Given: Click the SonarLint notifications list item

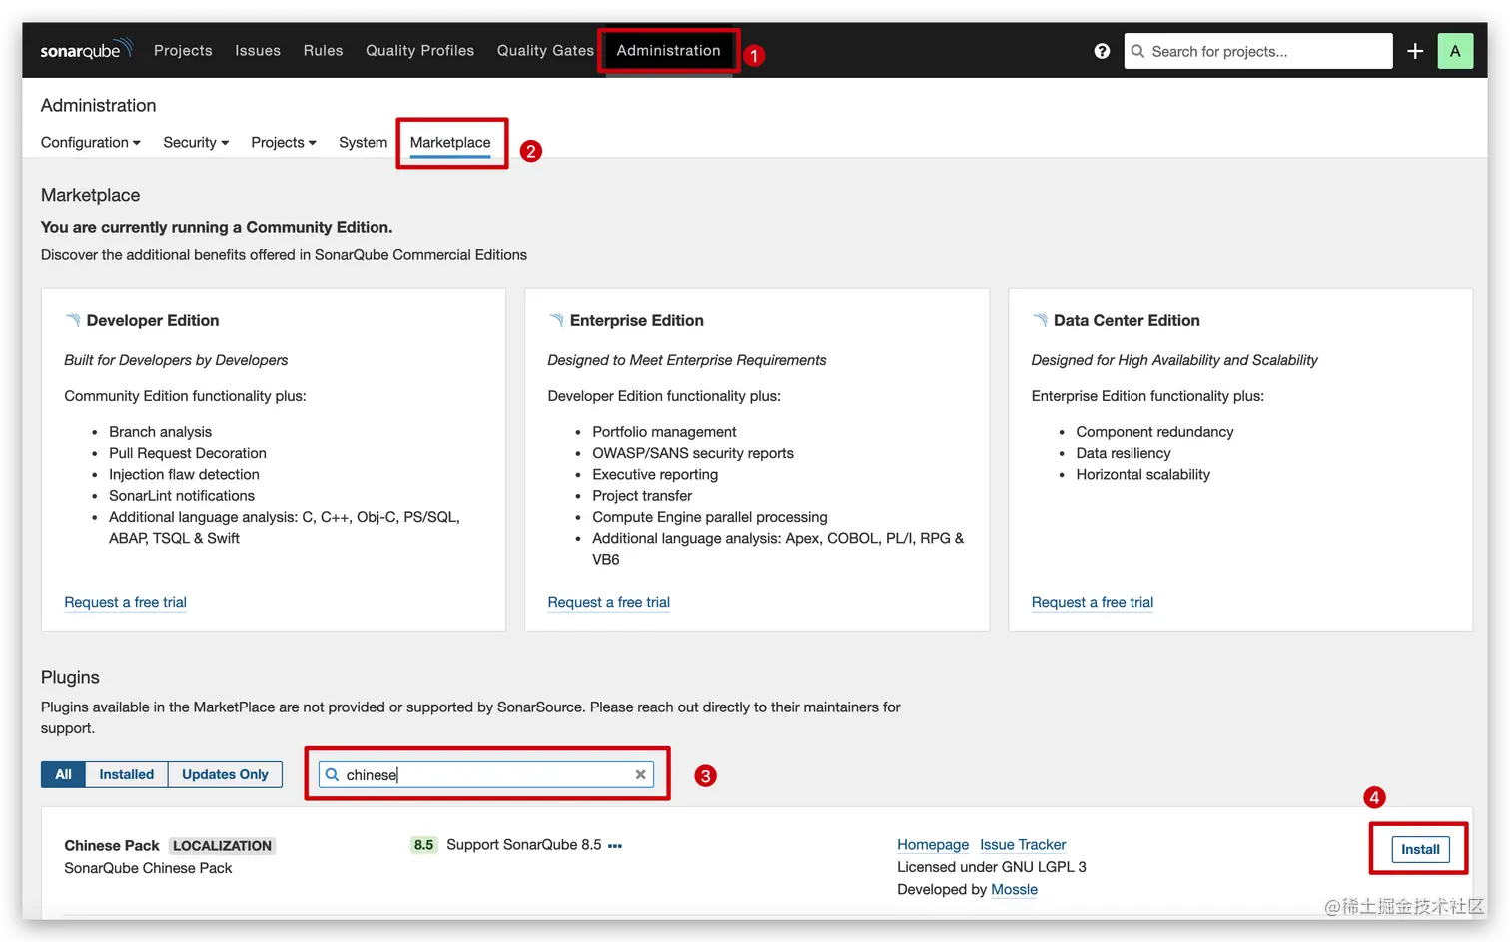Looking at the screenshot, I should [182, 496].
